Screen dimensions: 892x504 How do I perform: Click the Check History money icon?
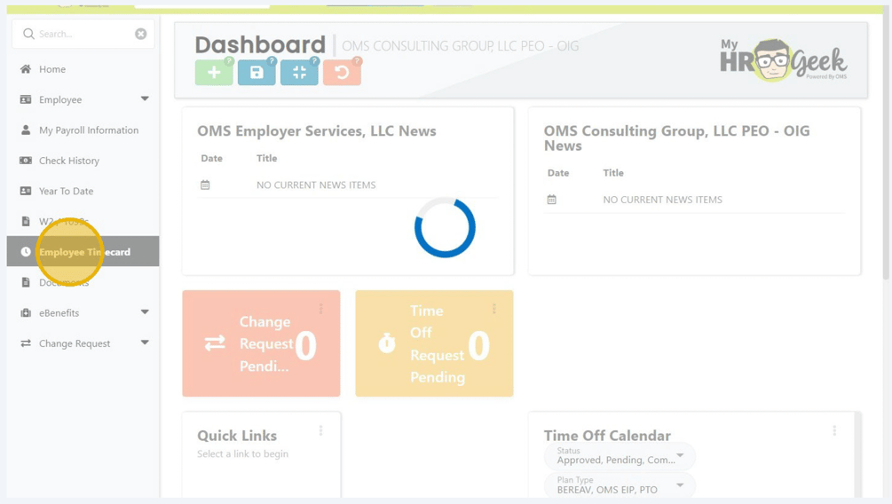pos(26,161)
